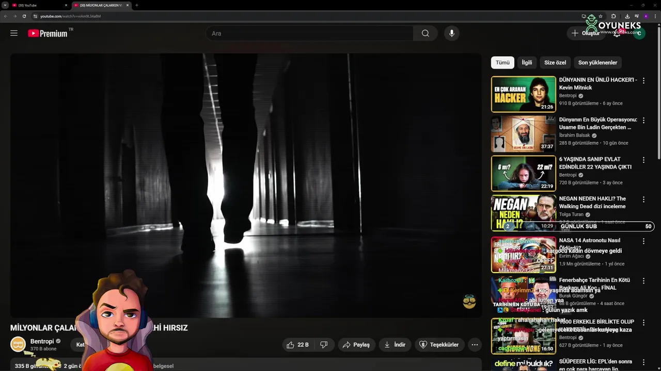Open Usame Bin Ladin video thumbnail
This screenshot has width=661, height=371.
click(x=523, y=134)
